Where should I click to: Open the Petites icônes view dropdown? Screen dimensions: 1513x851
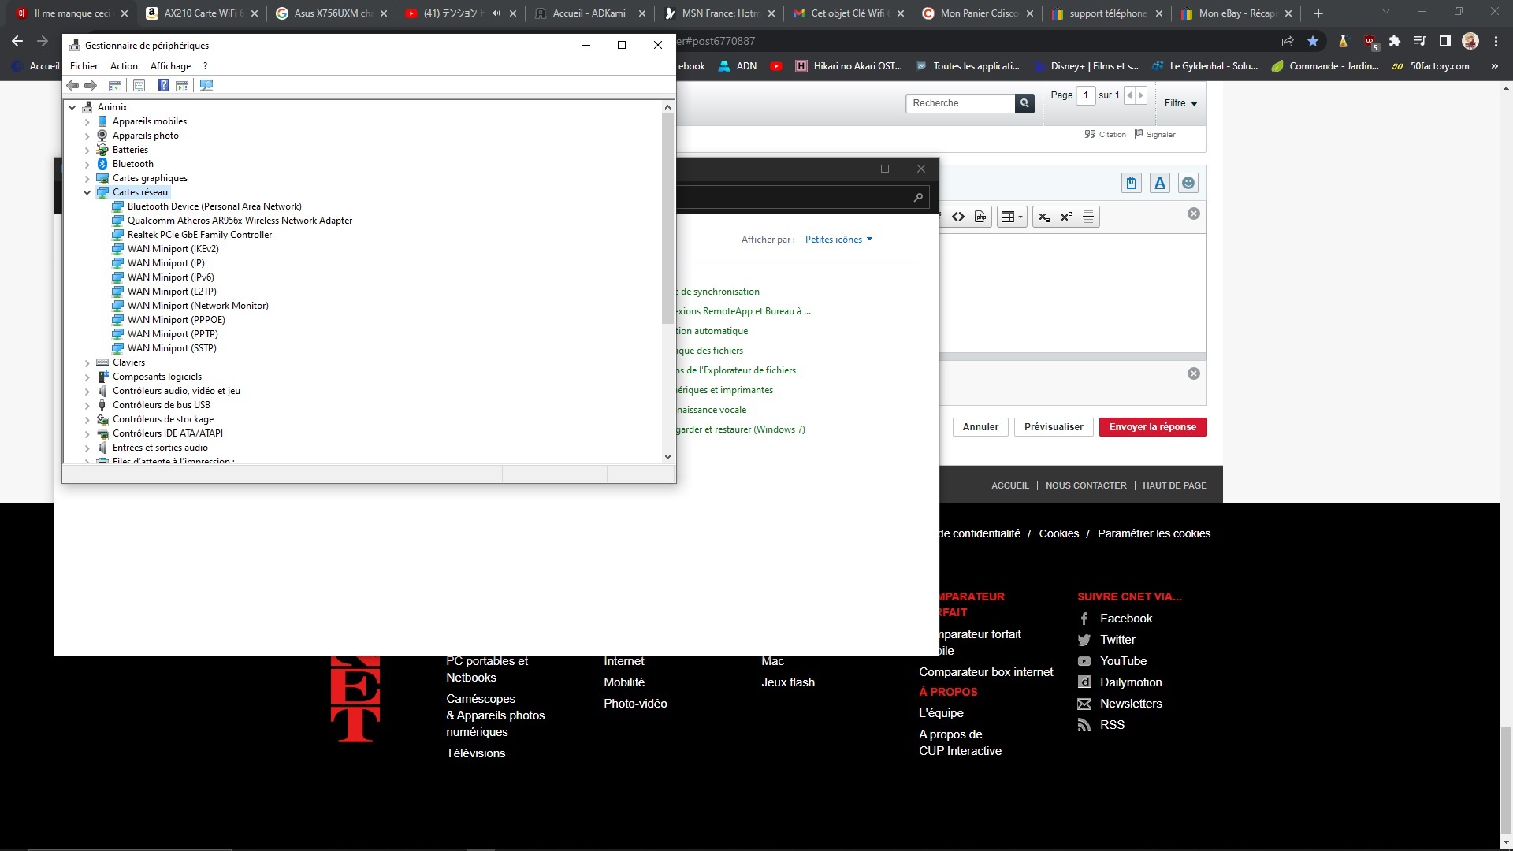click(x=838, y=240)
